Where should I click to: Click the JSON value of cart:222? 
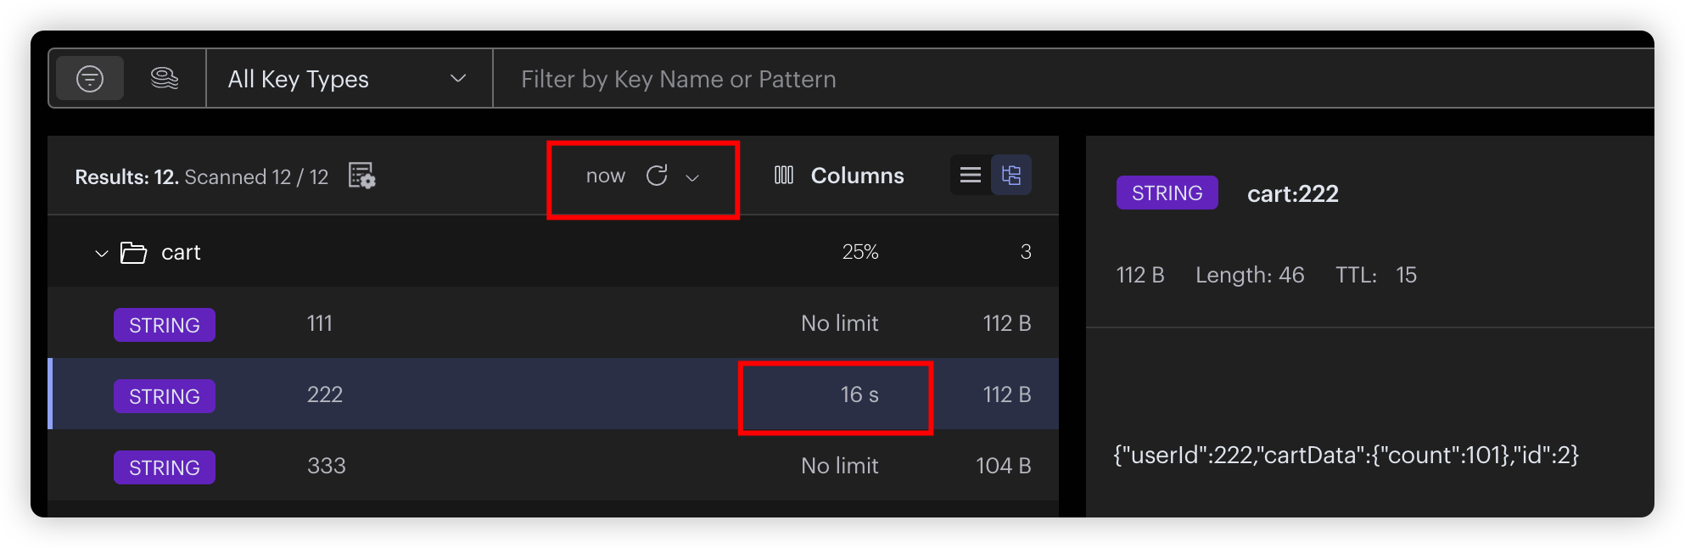tap(1346, 456)
